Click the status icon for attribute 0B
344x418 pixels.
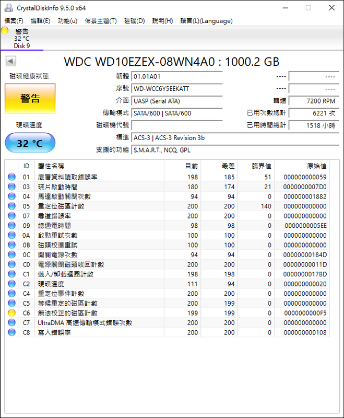click(x=11, y=245)
